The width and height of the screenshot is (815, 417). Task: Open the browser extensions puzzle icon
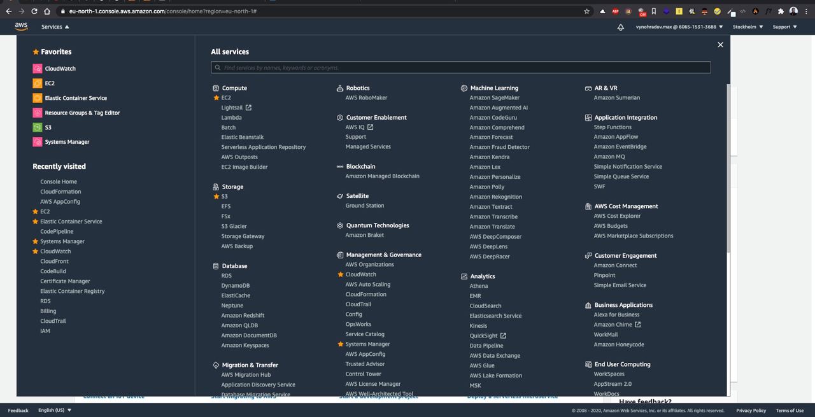point(781,11)
